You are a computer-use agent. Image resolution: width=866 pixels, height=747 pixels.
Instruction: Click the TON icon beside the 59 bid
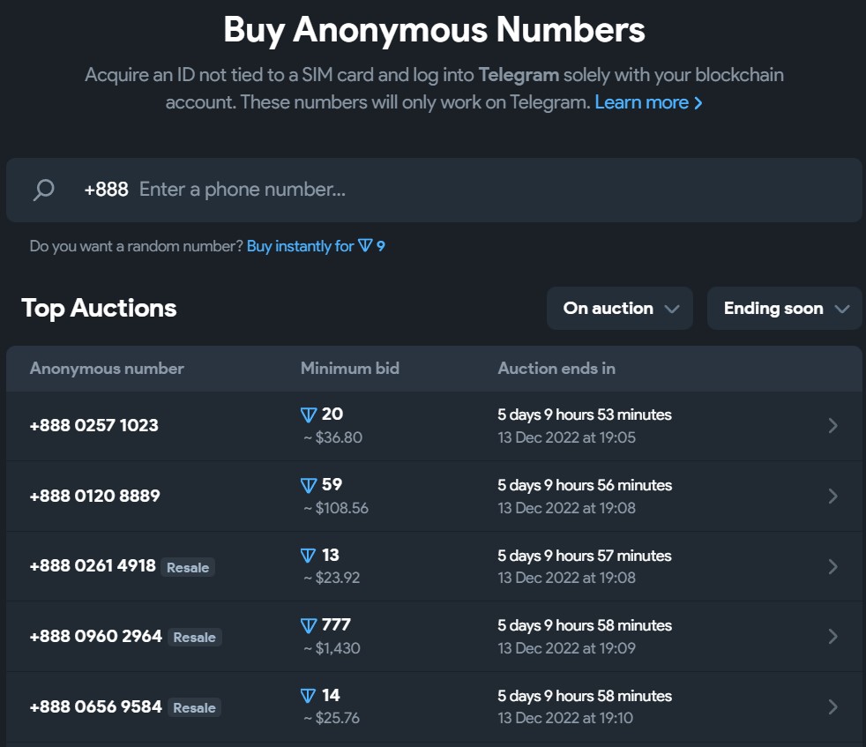(308, 484)
